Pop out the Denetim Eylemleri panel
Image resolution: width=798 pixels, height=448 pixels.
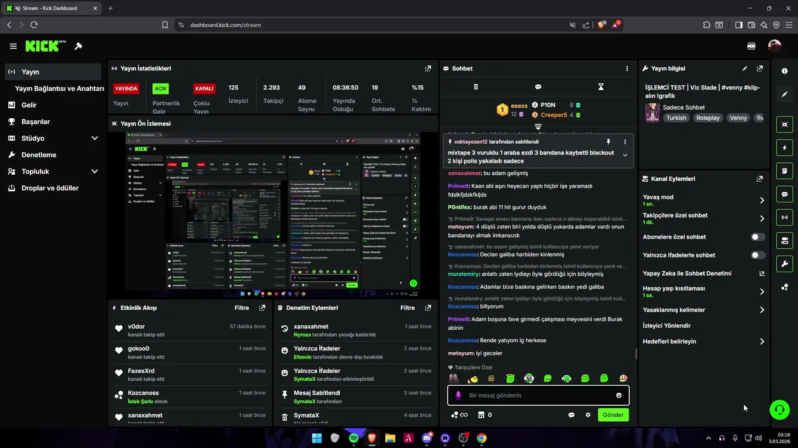point(428,307)
